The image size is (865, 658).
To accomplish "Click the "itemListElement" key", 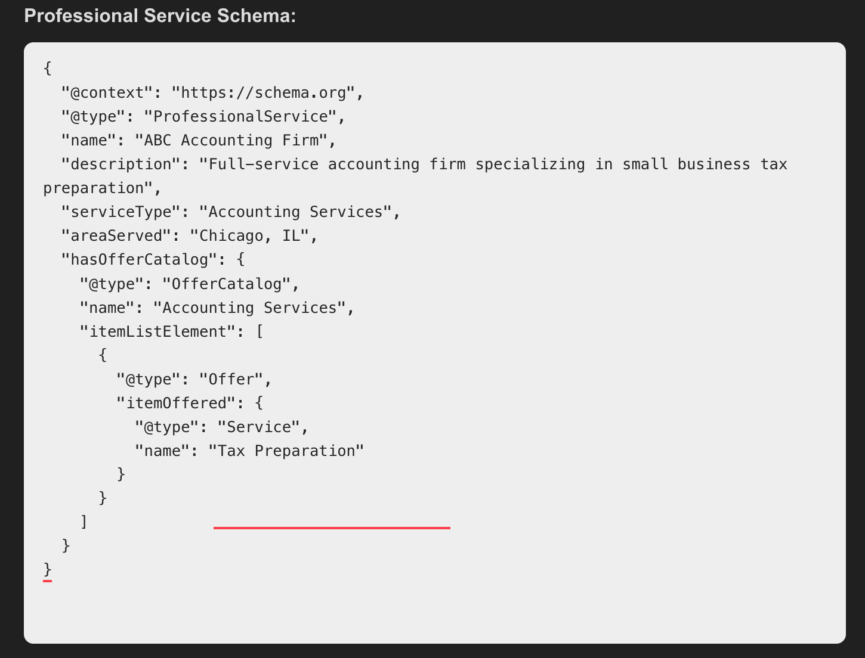I will [157, 331].
